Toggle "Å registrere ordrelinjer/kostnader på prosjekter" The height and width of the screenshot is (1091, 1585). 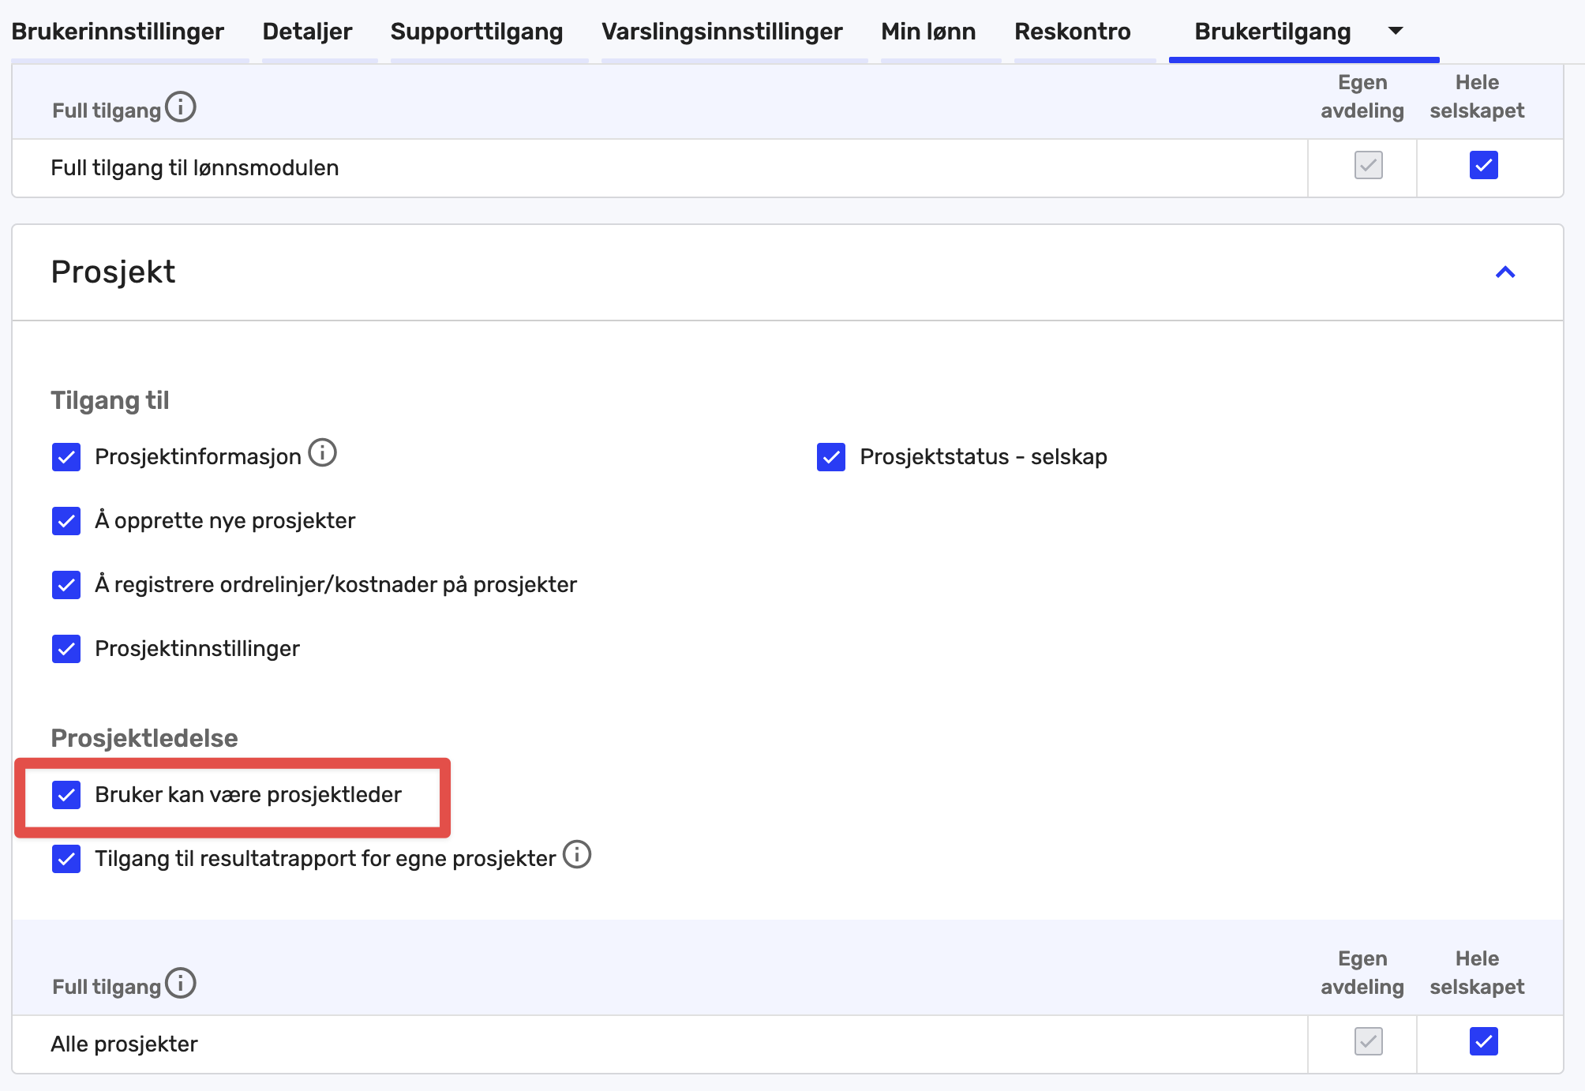(66, 586)
